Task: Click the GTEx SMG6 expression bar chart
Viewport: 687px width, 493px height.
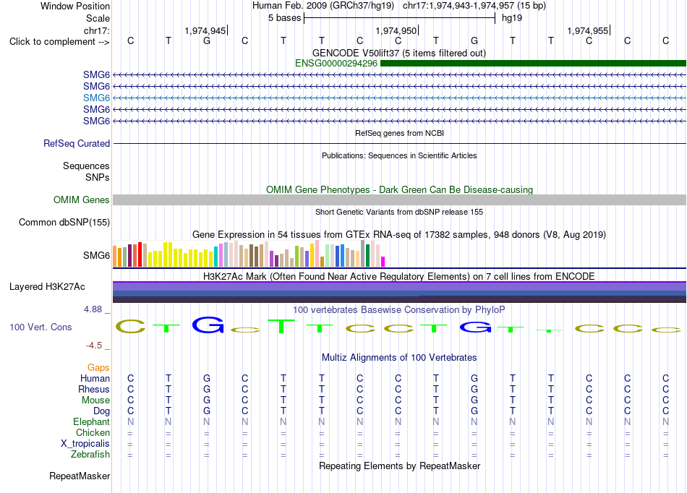Action: click(249, 254)
